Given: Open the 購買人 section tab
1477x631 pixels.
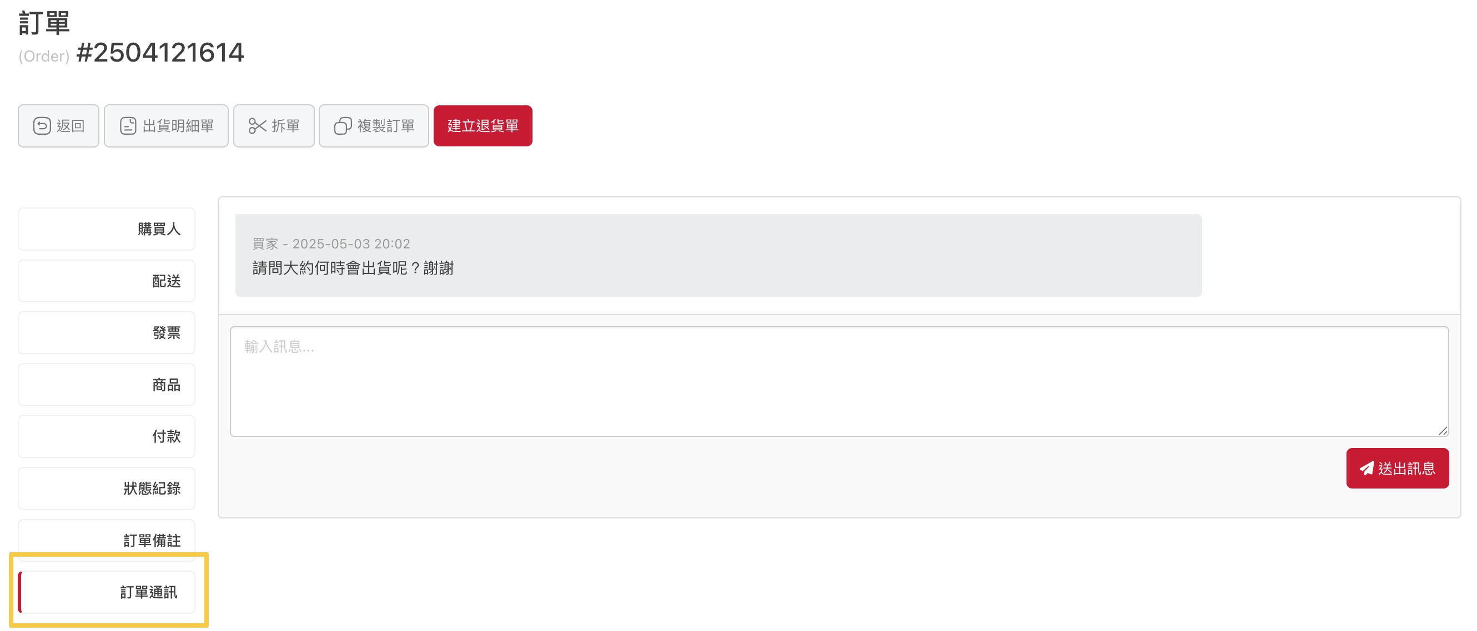Looking at the screenshot, I should click(107, 229).
